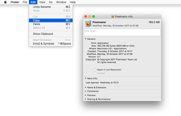The width and height of the screenshot is (181, 116).
Task: Collapse the General section
Action: tap(86, 39)
